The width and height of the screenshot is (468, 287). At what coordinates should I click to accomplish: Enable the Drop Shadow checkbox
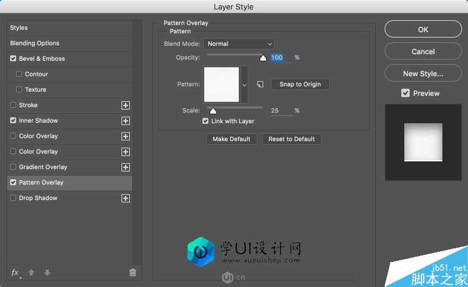(x=13, y=198)
